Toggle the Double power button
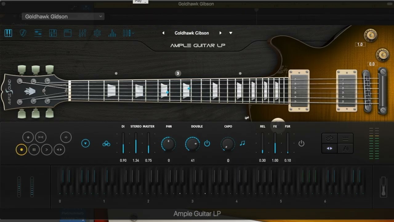The width and height of the screenshot is (394, 222). (x=207, y=143)
